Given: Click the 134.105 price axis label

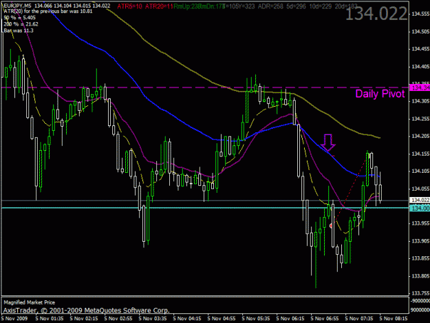Looking at the screenshot, I should pos(420,171).
